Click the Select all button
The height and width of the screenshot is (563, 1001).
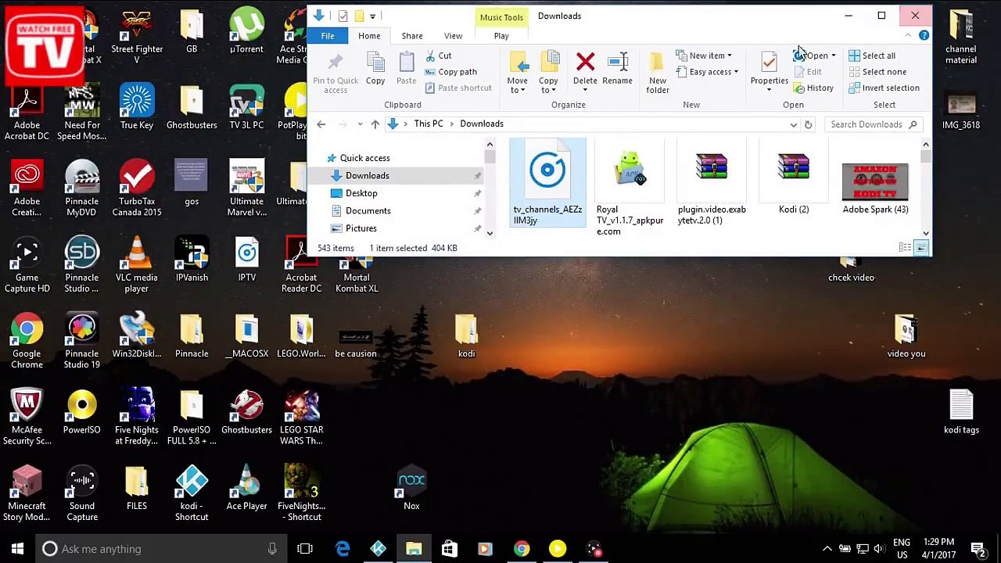[x=872, y=56]
